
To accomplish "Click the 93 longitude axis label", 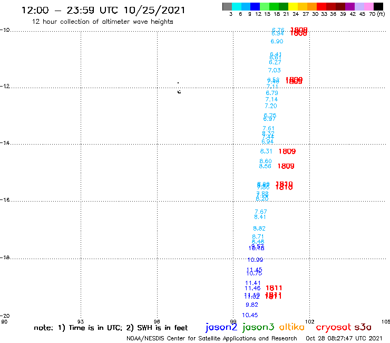I will [x=81, y=321].
